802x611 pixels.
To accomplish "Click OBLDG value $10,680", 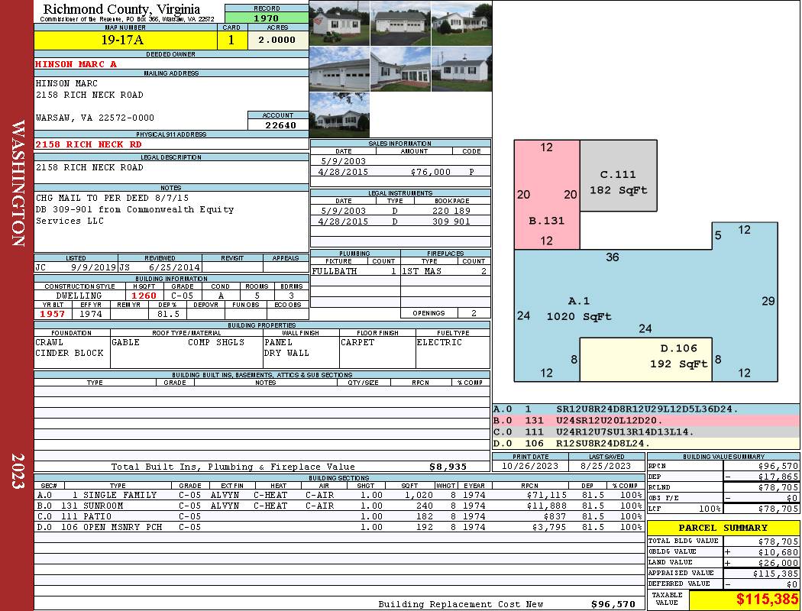I will point(778,552).
